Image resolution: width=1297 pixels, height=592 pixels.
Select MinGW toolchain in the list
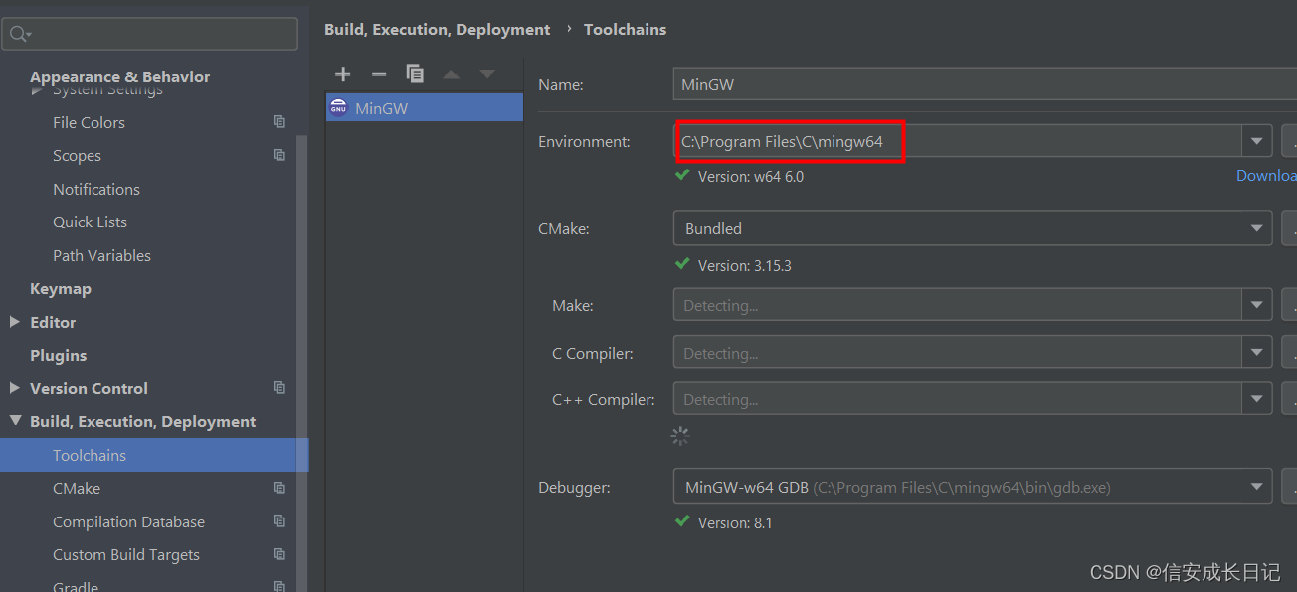point(425,107)
